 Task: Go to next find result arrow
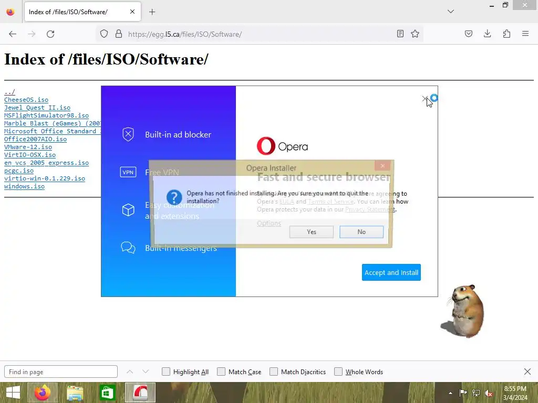tap(146, 372)
